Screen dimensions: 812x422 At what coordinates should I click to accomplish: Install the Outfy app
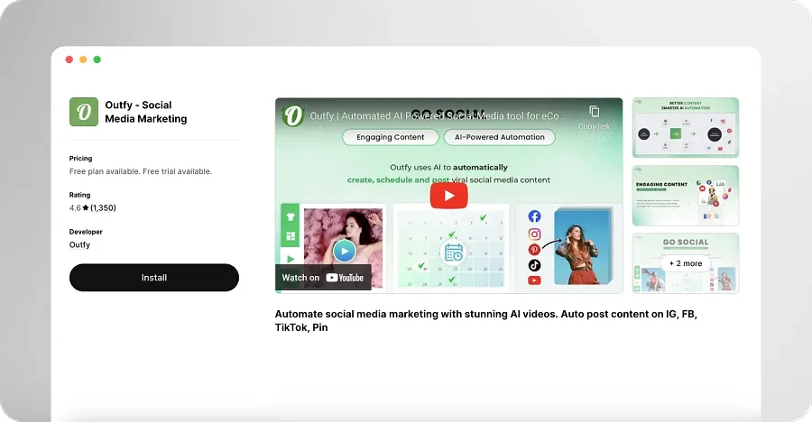pos(153,278)
